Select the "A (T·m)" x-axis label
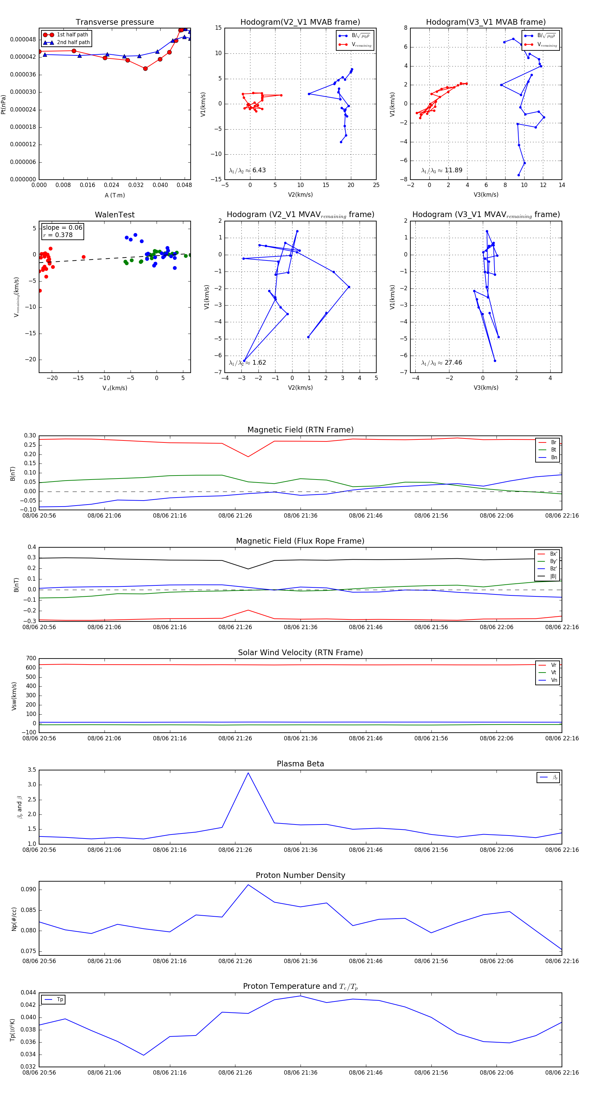This screenshot has width=601, height=1102. click(115, 195)
